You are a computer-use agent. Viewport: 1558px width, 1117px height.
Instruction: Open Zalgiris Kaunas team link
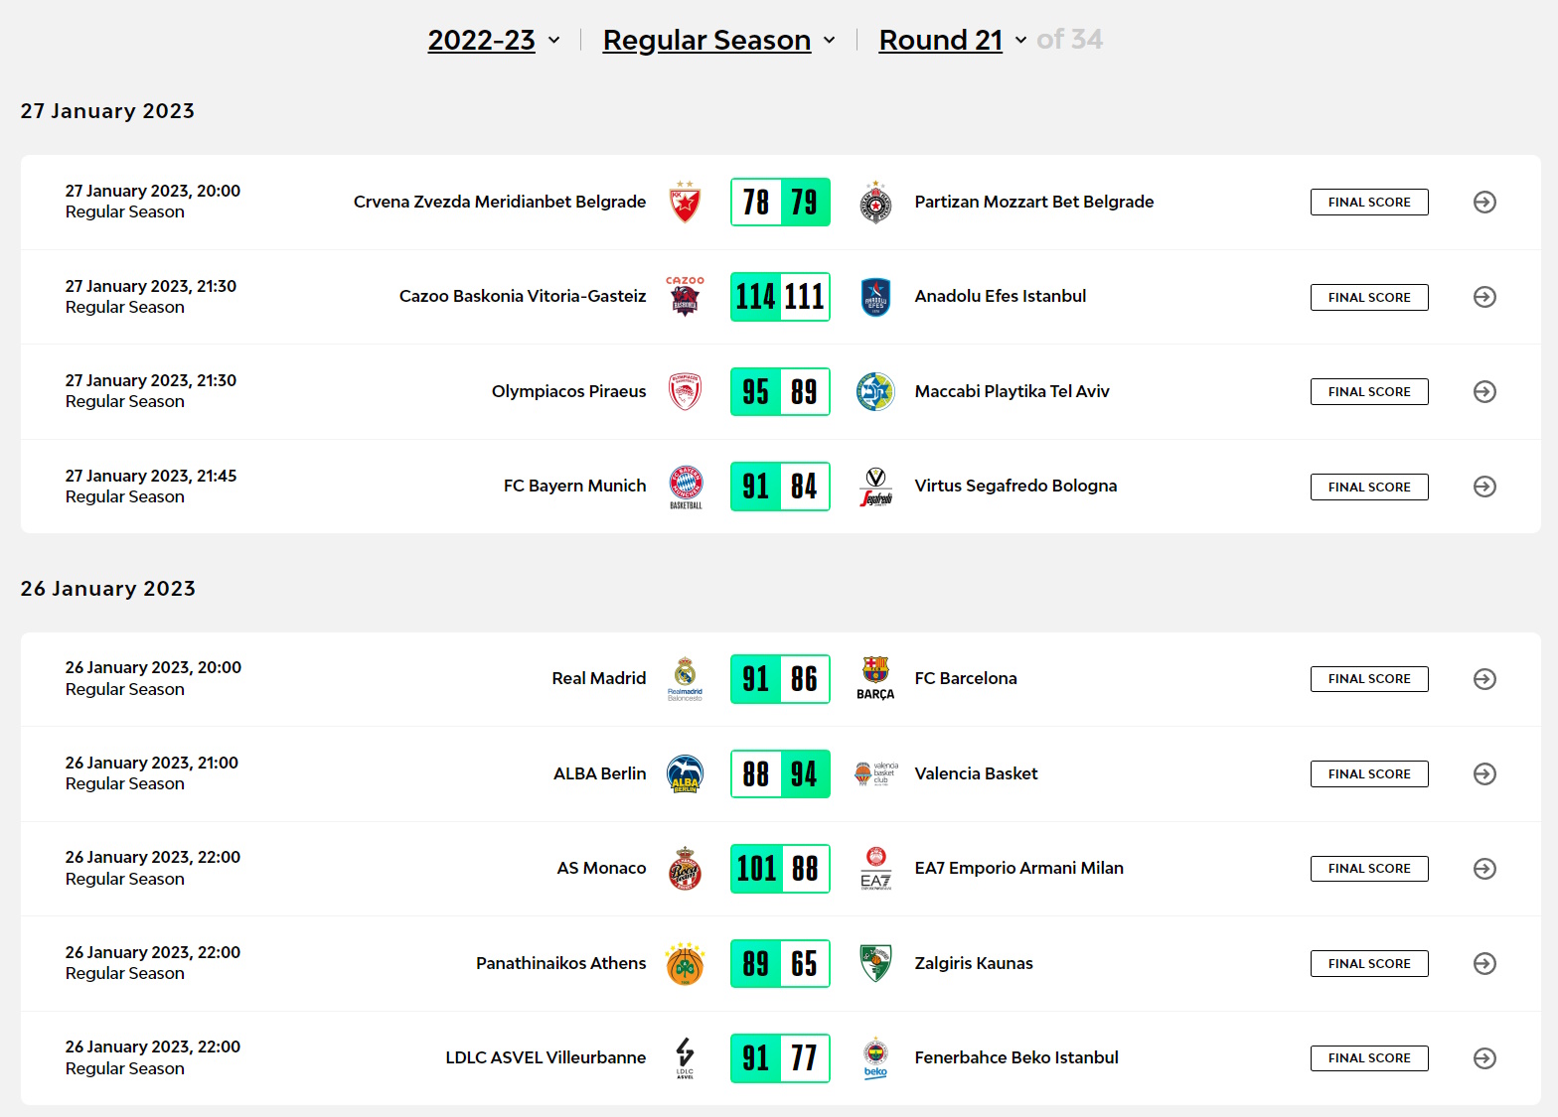974,963
